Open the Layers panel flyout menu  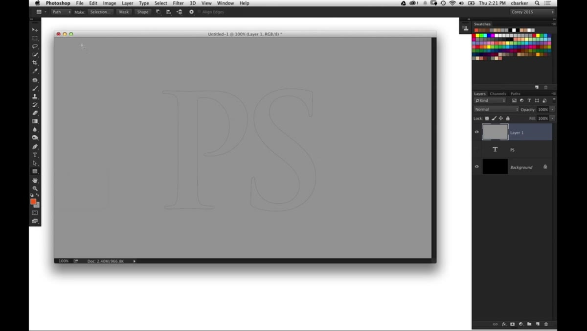[x=554, y=94]
